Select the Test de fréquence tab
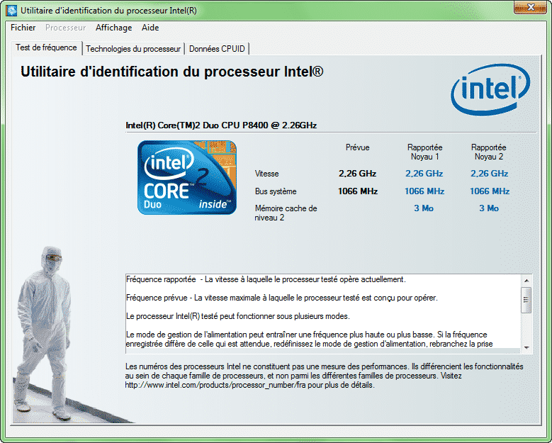Screen dimensions: 552x443 pyautogui.click(x=47, y=48)
